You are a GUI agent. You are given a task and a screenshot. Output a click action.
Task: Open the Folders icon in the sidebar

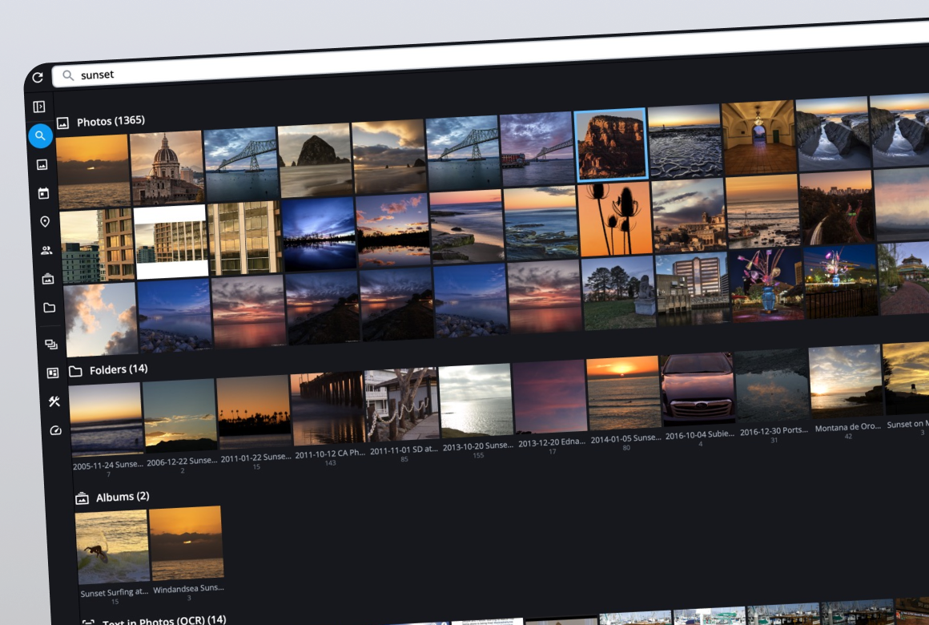(x=49, y=307)
